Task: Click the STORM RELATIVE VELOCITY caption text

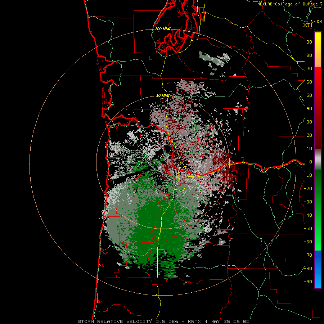Action: click(x=115, y=321)
